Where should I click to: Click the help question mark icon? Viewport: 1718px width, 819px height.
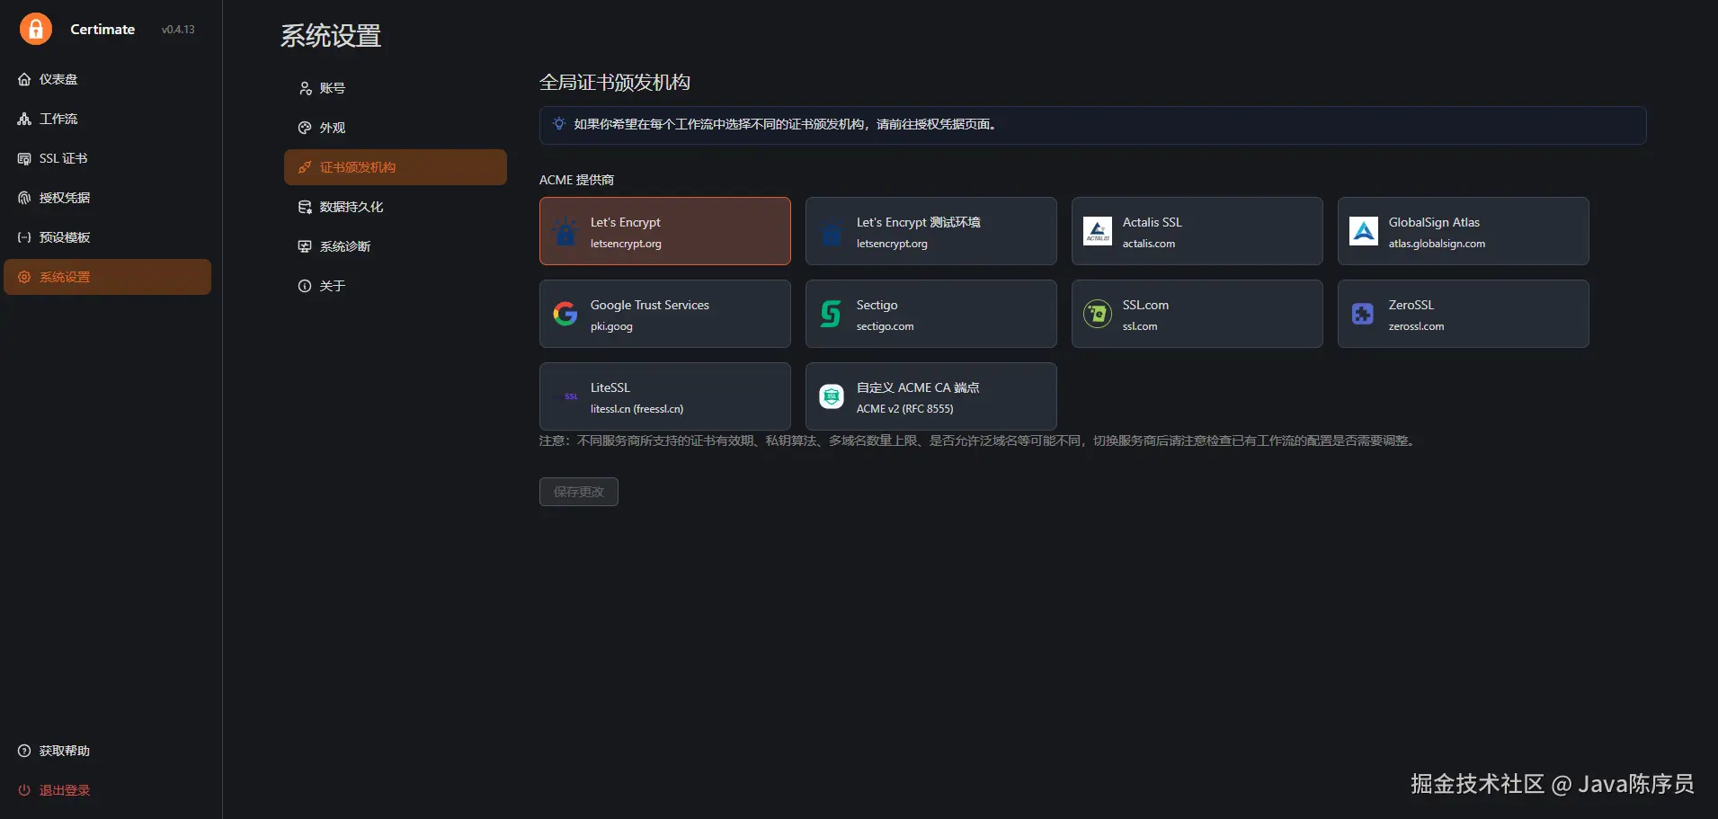pos(24,751)
